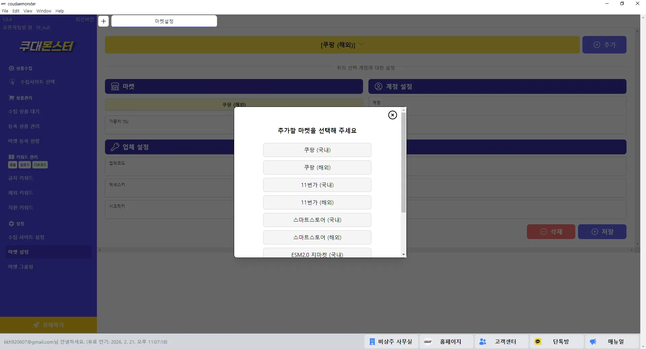Click the megaphone icon for 매뉴얼
Viewport: 646px width, 349px height.
click(x=593, y=342)
